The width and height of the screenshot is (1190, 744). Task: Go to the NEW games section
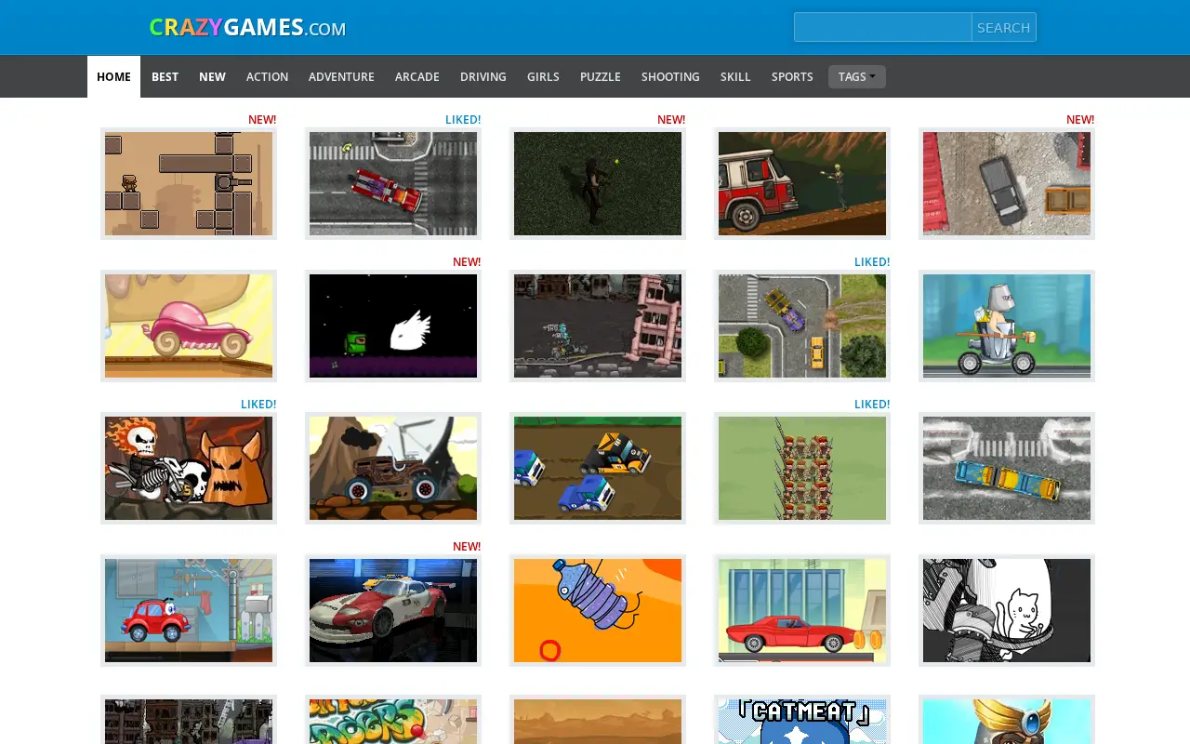click(x=212, y=76)
